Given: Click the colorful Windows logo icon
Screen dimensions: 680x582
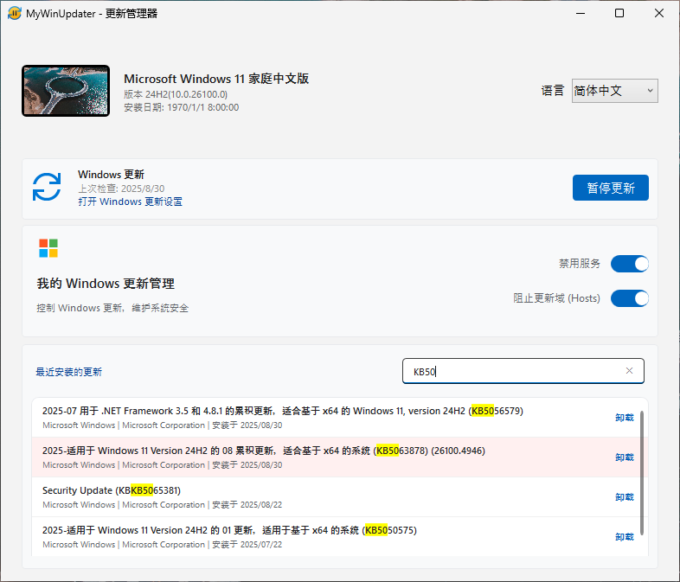Looking at the screenshot, I should (48, 248).
